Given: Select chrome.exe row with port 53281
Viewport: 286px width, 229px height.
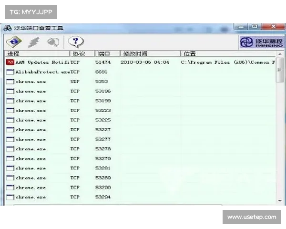Looking at the screenshot, I should (141, 168).
